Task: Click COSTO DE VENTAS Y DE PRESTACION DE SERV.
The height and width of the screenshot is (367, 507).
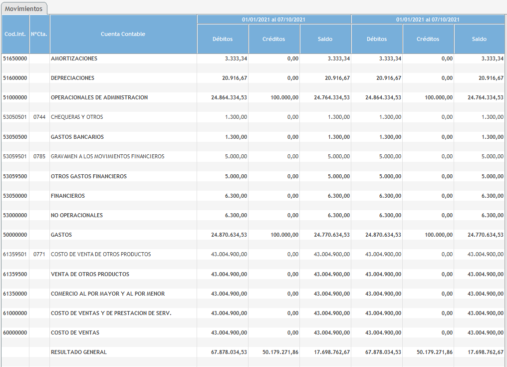Action: tap(111, 313)
